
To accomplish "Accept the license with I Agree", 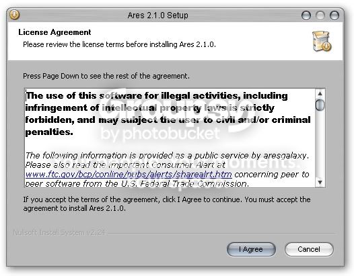I will (x=251, y=249).
